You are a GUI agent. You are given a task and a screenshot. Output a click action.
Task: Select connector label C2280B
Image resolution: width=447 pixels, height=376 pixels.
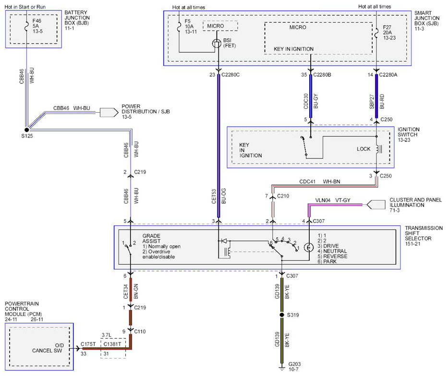click(x=322, y=75)
